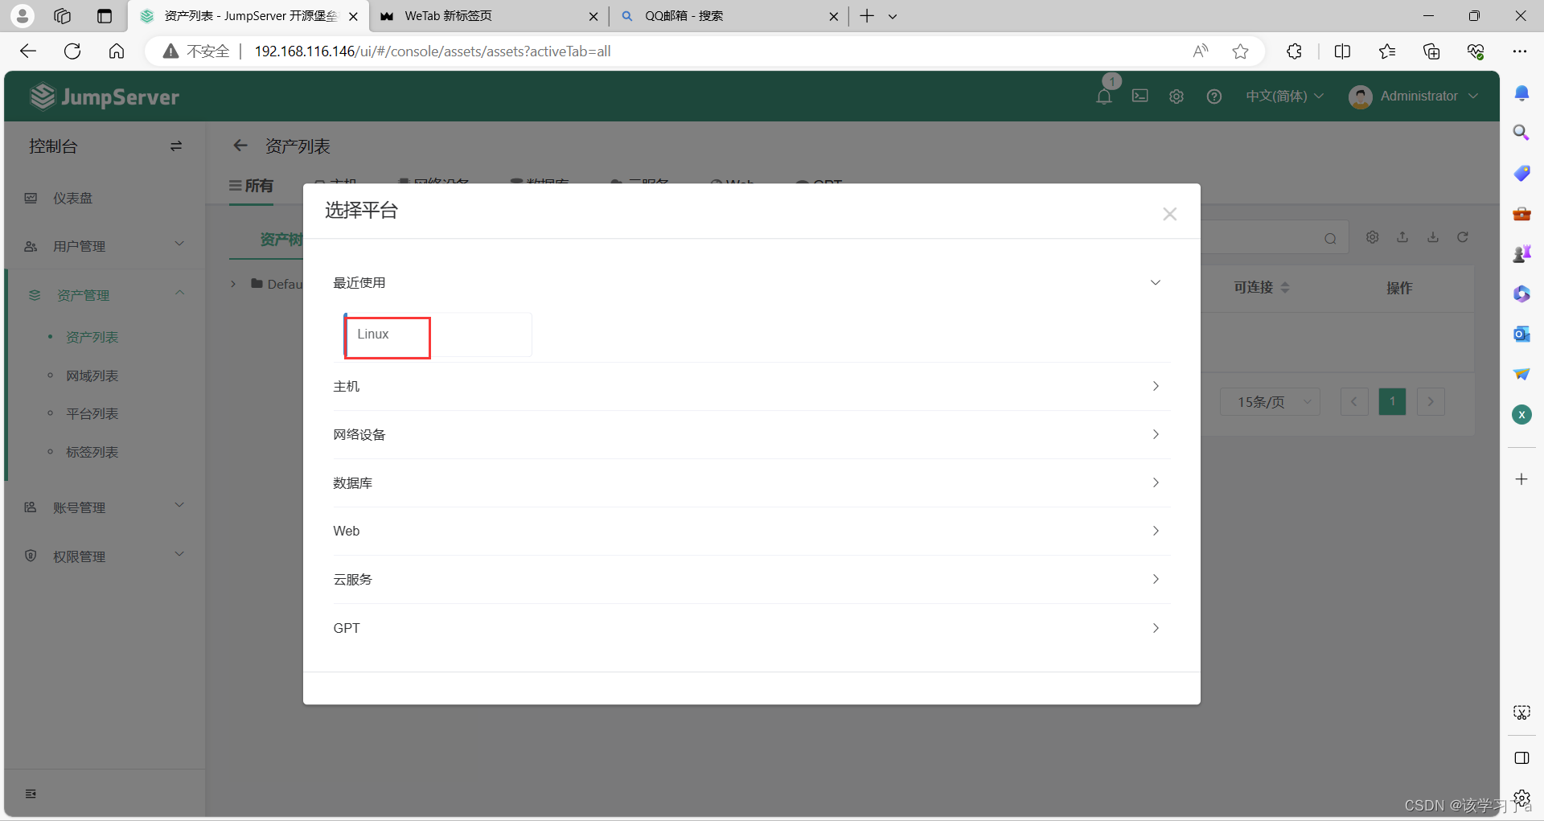Click the browser back arrow
Screen dimensions: 1544x821
point(28,51)
